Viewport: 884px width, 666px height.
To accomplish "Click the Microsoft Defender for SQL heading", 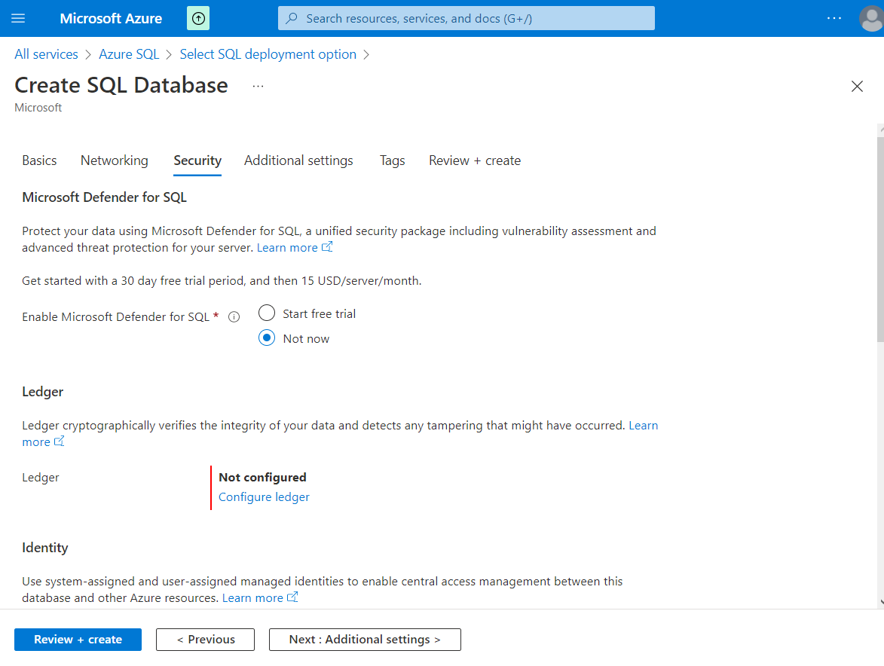I will tap(104, 197).
